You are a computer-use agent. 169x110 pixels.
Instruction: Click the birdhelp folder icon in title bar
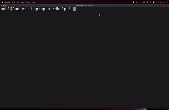(77, 6)
